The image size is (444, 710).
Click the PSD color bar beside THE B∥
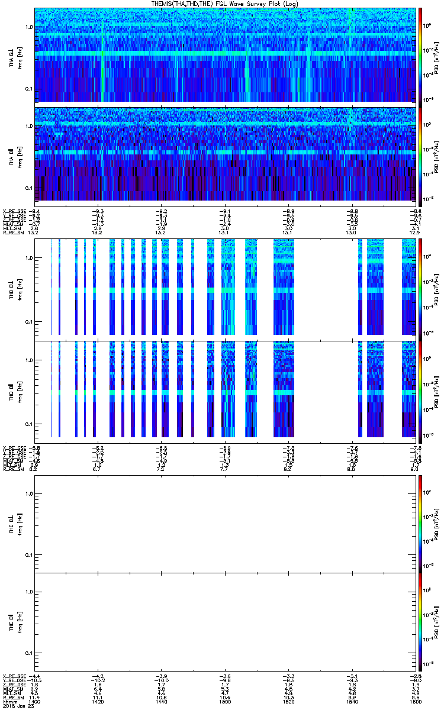coord(420,622)
